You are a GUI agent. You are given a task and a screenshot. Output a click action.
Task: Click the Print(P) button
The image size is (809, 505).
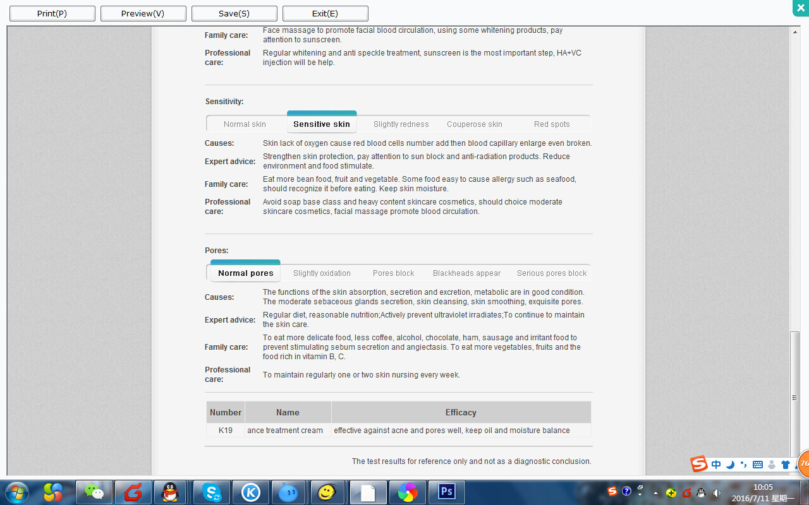[52, 13]
